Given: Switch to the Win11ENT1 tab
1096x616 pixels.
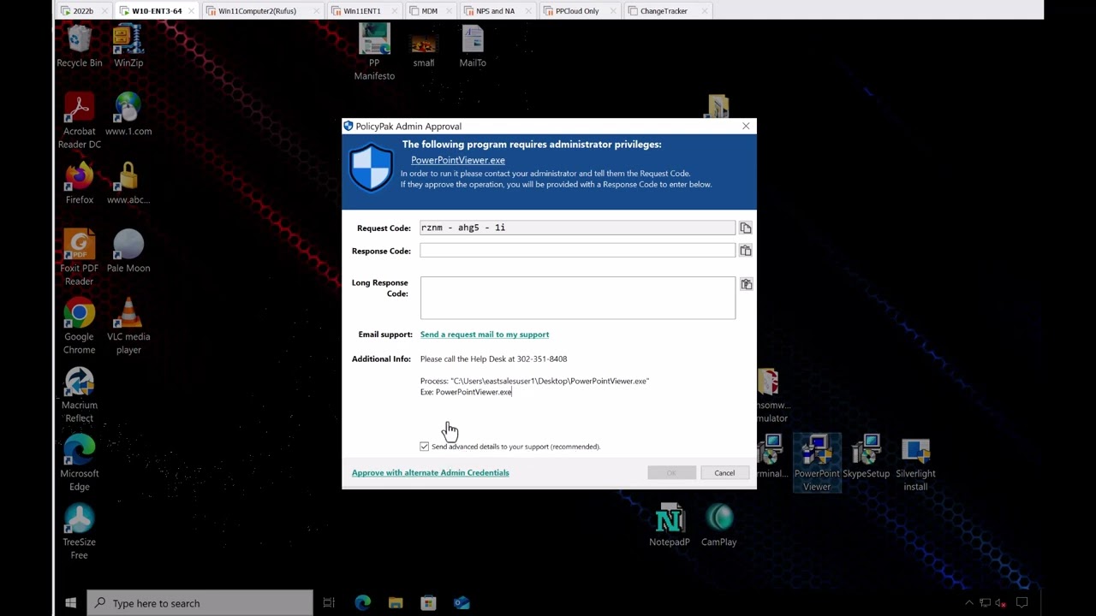Looking at the screenshot, I should pyautogui.click(x=361, y=11).
